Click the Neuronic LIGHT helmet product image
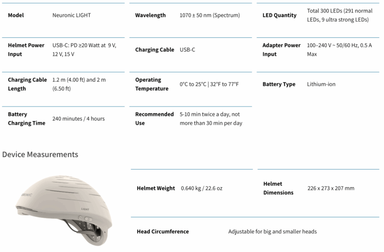 click(64, 211)
